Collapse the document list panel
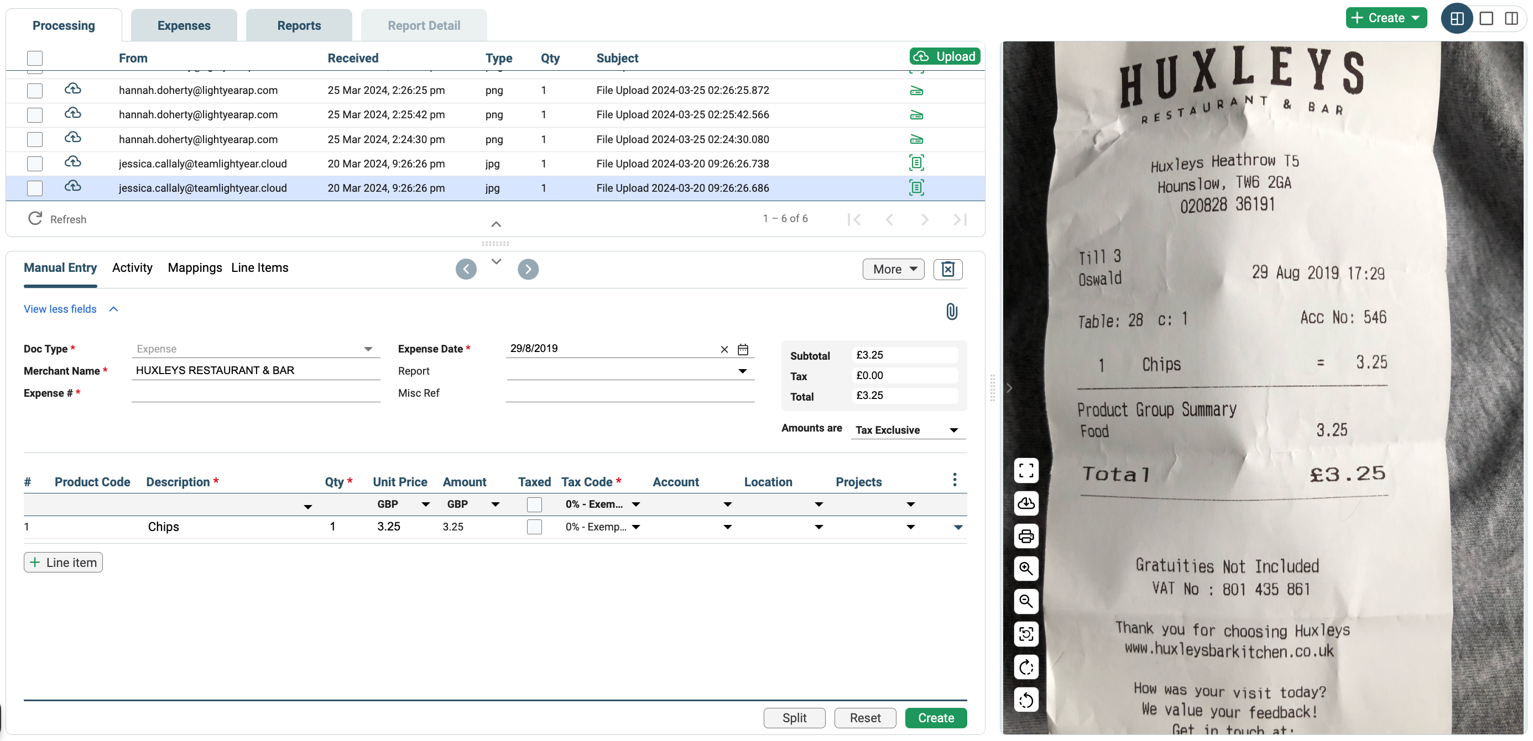This screenshot has height=741, width=1533. coord(496,224)
